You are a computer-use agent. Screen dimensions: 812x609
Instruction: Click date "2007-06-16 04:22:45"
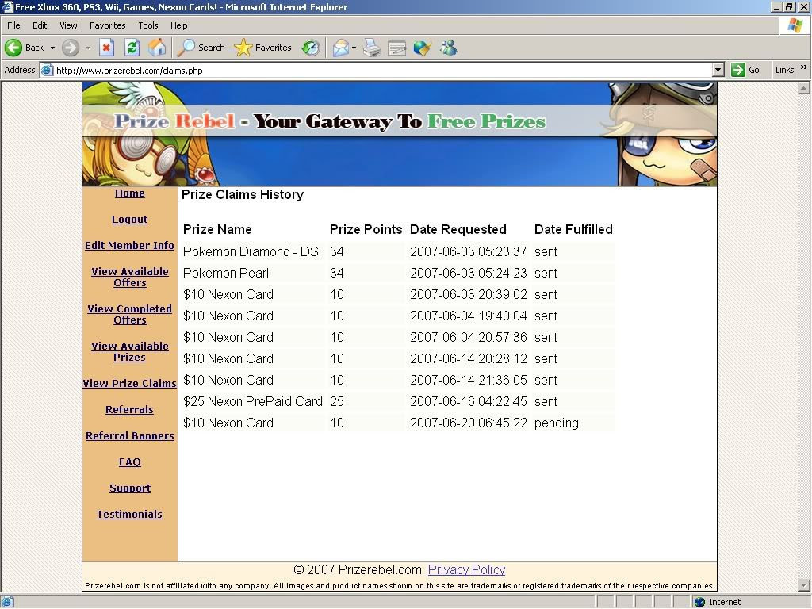468,401
